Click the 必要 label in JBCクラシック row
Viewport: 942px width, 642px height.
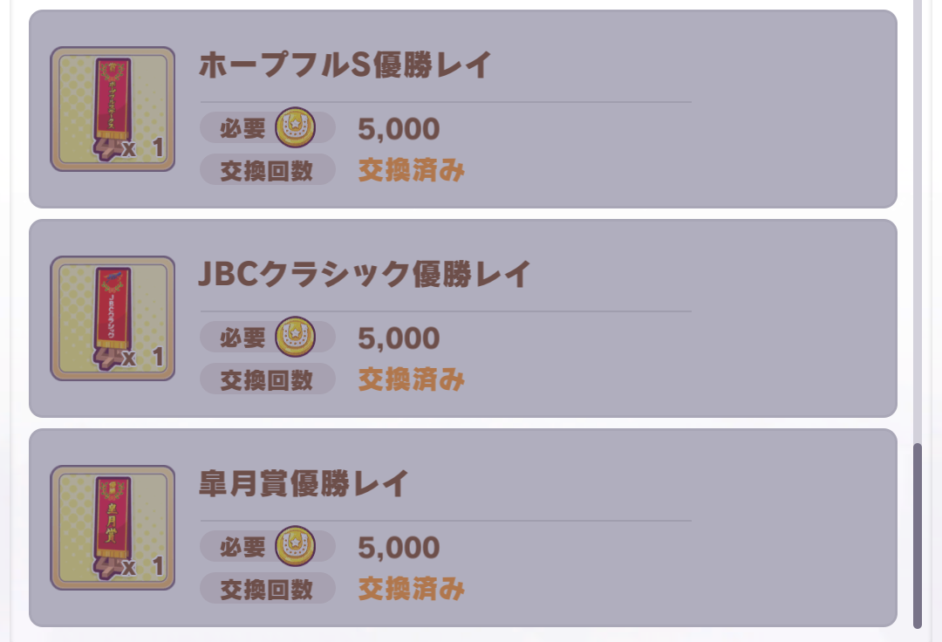coord(242,338)
